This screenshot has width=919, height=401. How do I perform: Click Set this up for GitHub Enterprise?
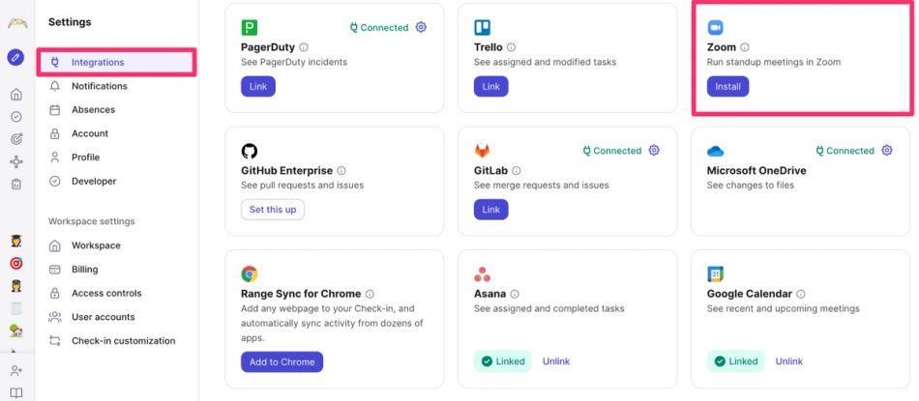[273, 210]
